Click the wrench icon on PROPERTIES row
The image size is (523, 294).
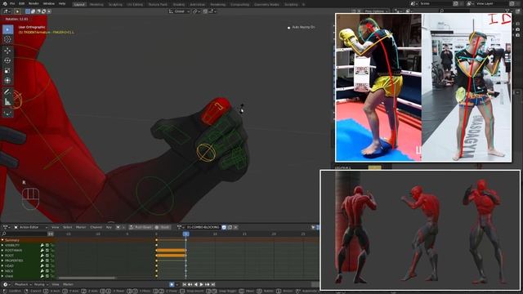pyautogui.click(x=42, y=261)
